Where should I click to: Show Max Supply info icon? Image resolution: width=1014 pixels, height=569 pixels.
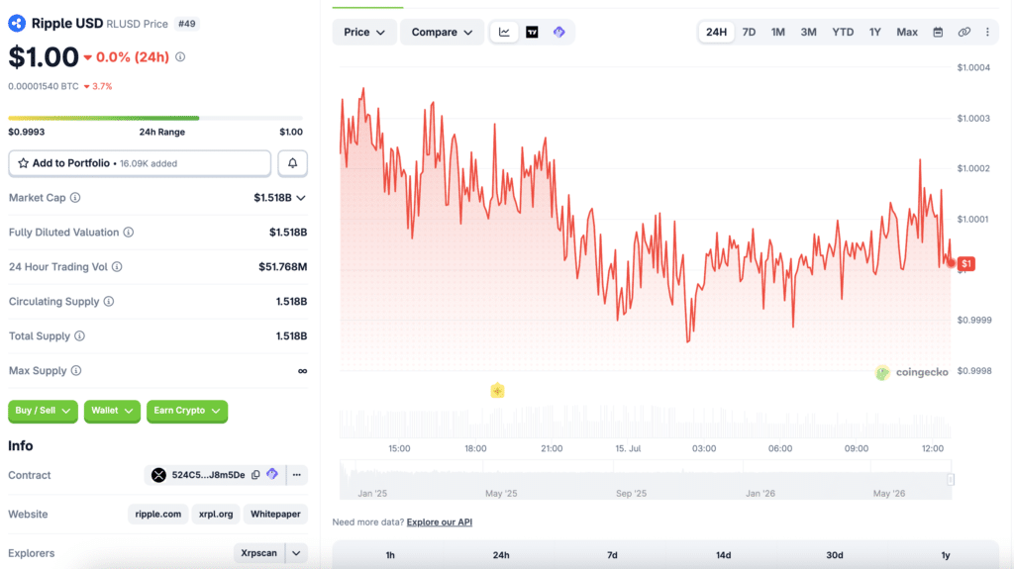tap(76, 370)
